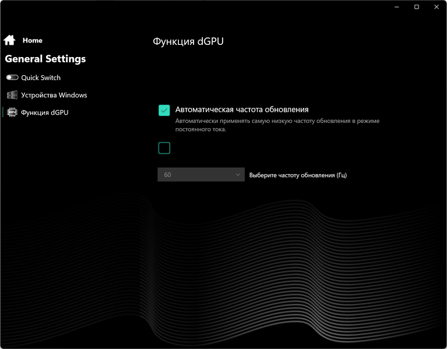Click the chevron arrow of the 60 combo box
This screenshot has height=349, width=447.
pos(238,175)
